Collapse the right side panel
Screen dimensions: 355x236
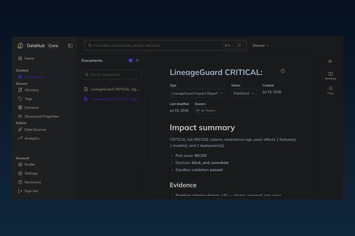[330, 61]
